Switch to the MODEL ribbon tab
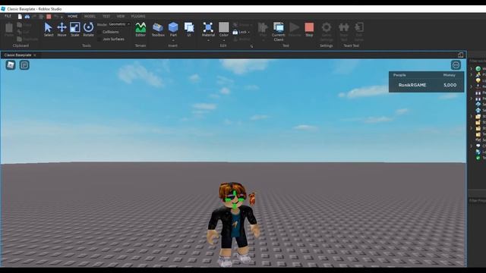Image resolution: width=486 pixels, height=273 pixels. [x=90, y=16]
